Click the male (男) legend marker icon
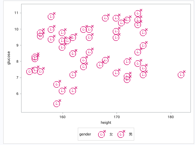The width and height of the screenshot is (195, 145). [121, 134]
